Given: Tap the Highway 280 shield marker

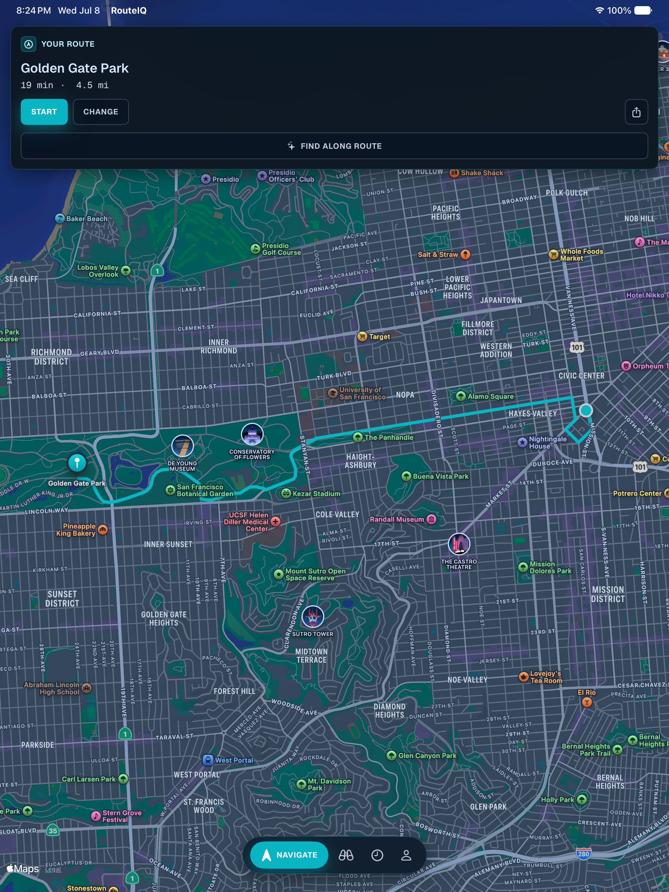Looking at the screenshot, I should (x=583, y=854).
